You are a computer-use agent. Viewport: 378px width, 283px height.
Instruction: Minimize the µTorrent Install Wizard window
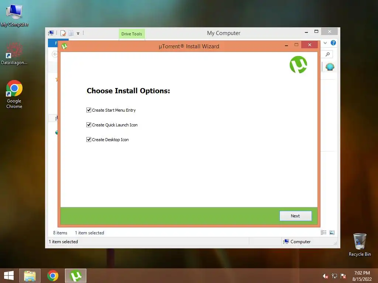(286, 45)
